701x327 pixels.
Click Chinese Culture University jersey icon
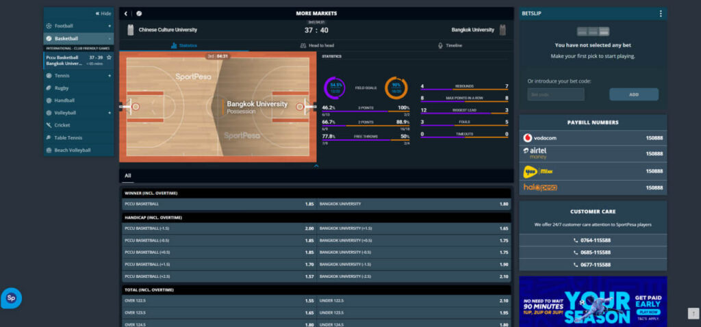tap(130, 30)
